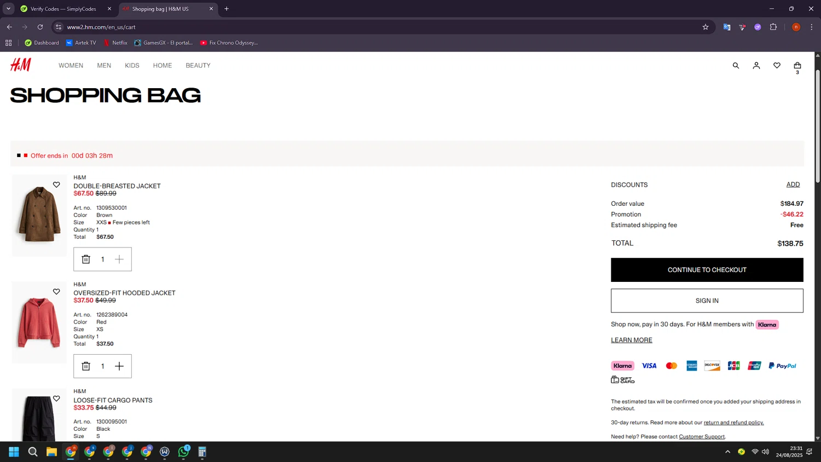This screenshot has height=462, width=821.
Task: Open the BEAUTY menu
Action: [198, 66]
